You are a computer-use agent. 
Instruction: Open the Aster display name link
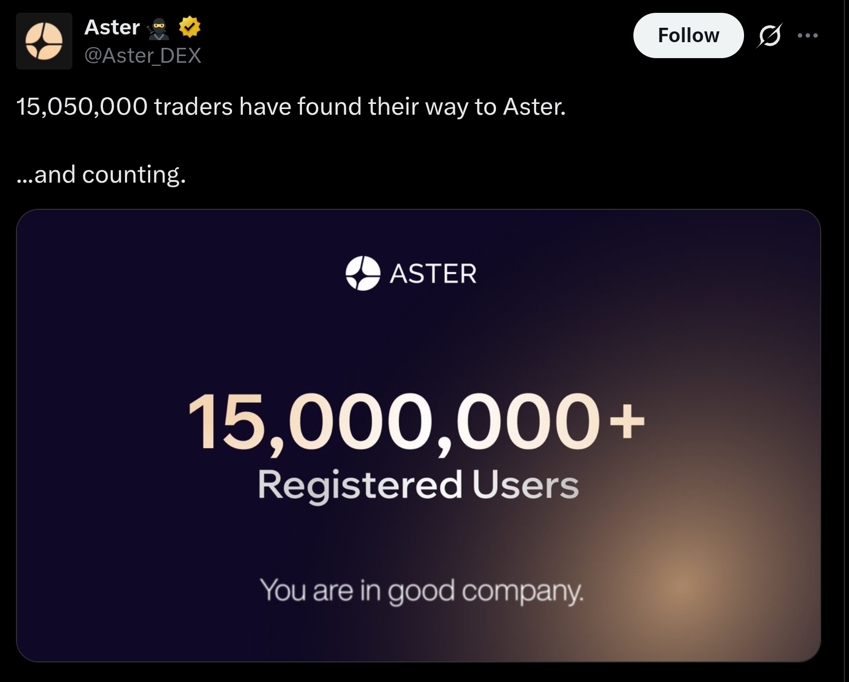pyautogui.click(x=112, y=27)
